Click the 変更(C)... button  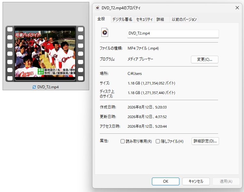(204, 60)
